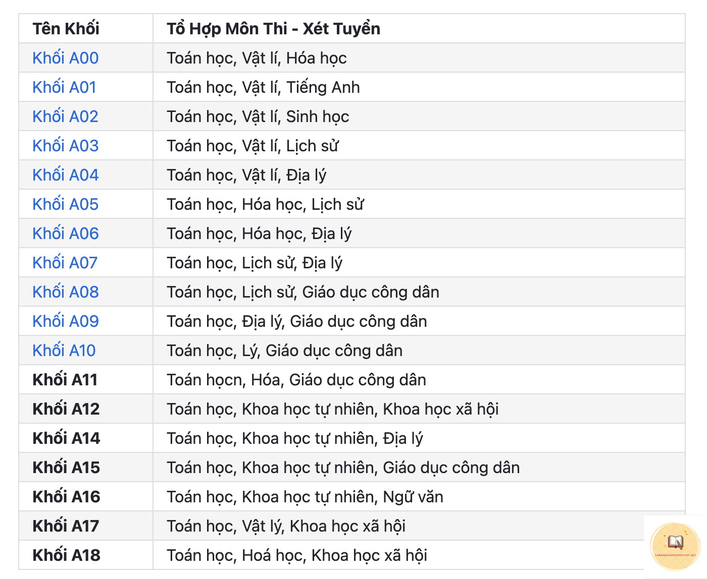Follow the Khối A02 link

click(x=66, y=117)
